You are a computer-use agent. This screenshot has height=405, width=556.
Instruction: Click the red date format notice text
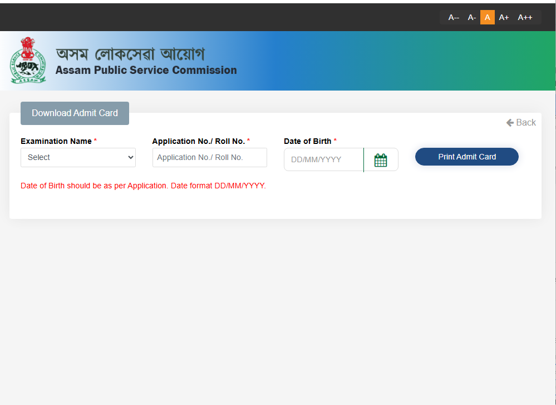click(143, 186)
